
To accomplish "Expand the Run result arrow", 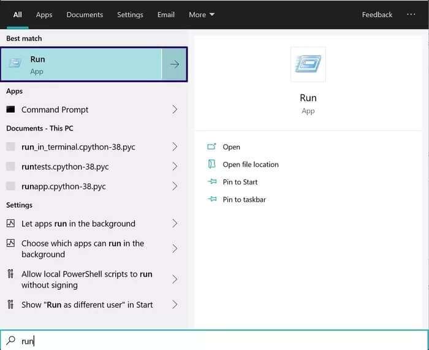I will [175, 64].
